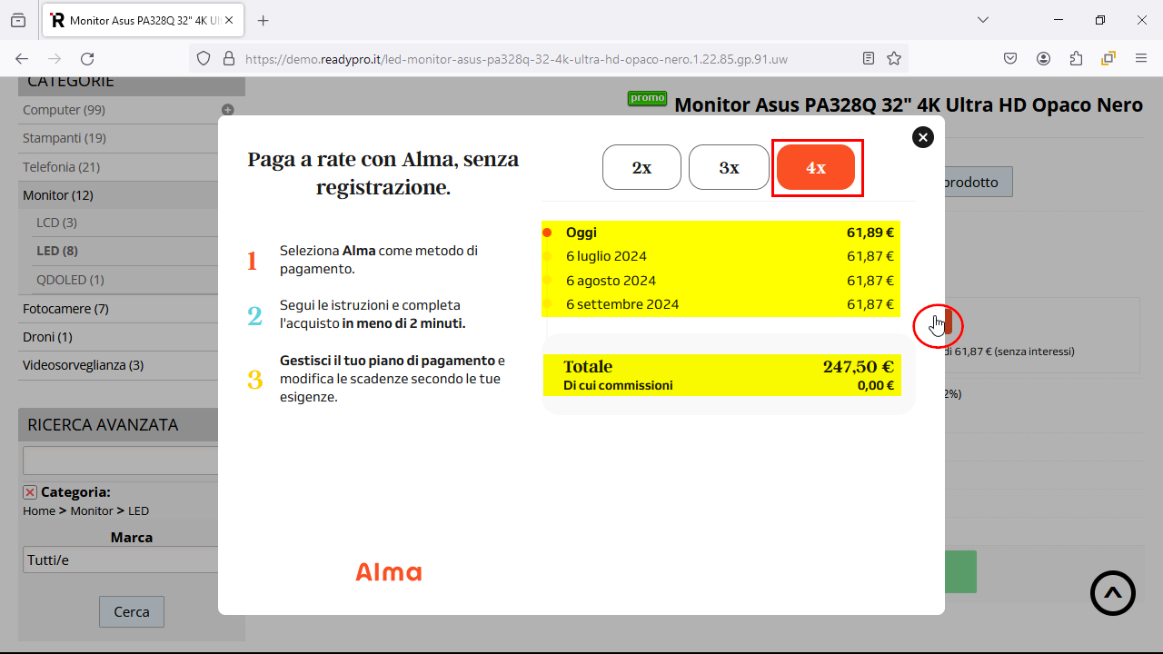Screen dimensions: 1163x654
Task: Open a new browser tab
Action: click(x=263, y=20)
